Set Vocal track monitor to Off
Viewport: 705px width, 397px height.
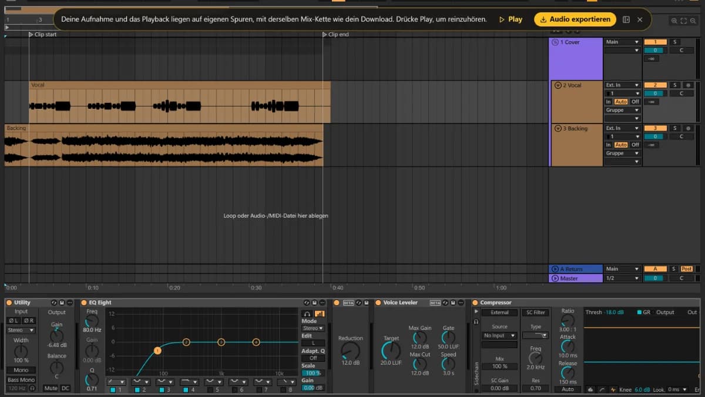pos(635,102)
